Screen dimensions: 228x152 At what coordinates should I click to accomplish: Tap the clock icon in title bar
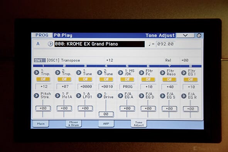click(x=199, y=35)
